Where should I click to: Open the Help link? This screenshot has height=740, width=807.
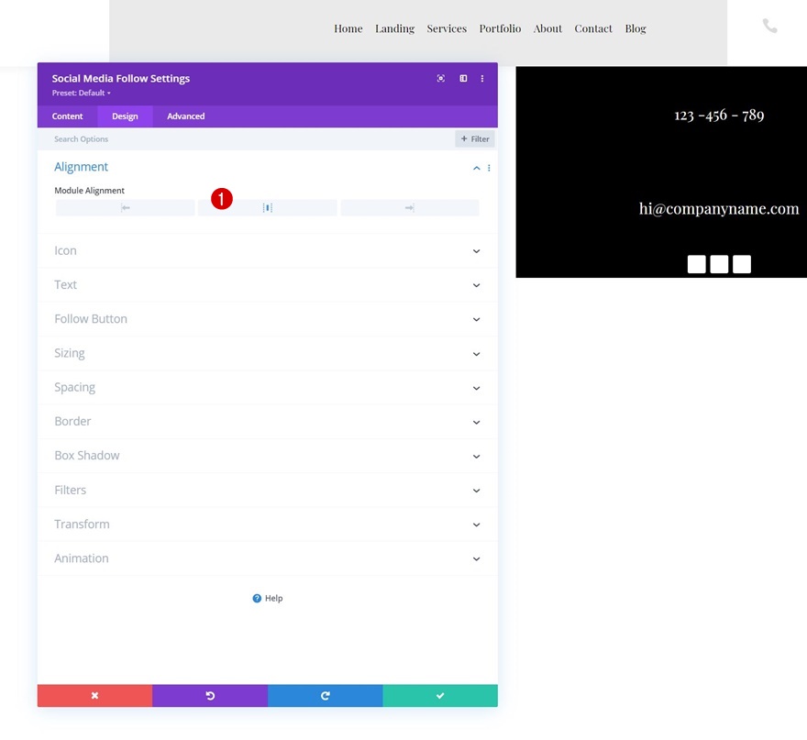(x=268, y=598)
